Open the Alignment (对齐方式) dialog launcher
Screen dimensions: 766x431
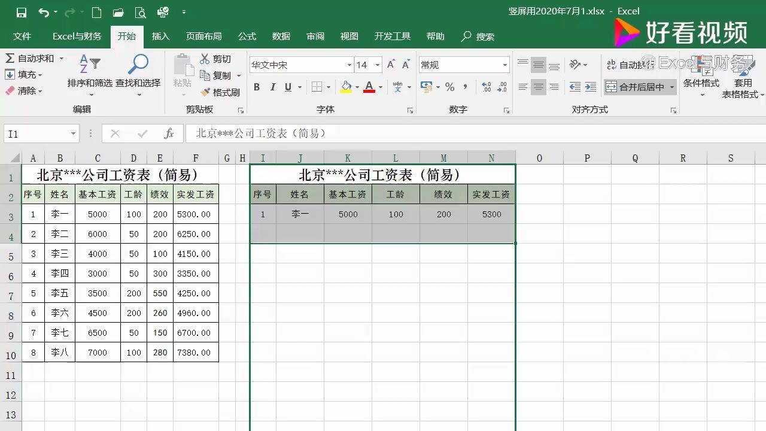pyautogui.click(x=673, y=111)
